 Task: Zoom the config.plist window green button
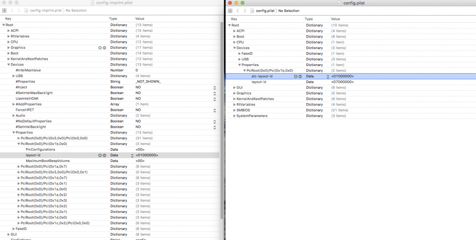point(242,3)
